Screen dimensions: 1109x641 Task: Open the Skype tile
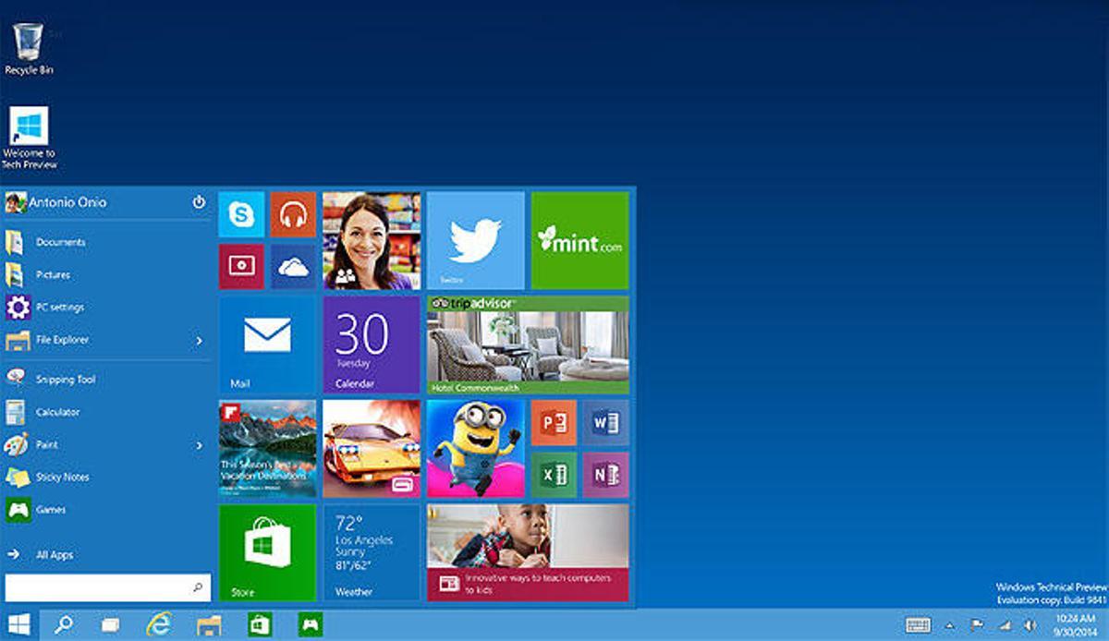pos(241,214)
